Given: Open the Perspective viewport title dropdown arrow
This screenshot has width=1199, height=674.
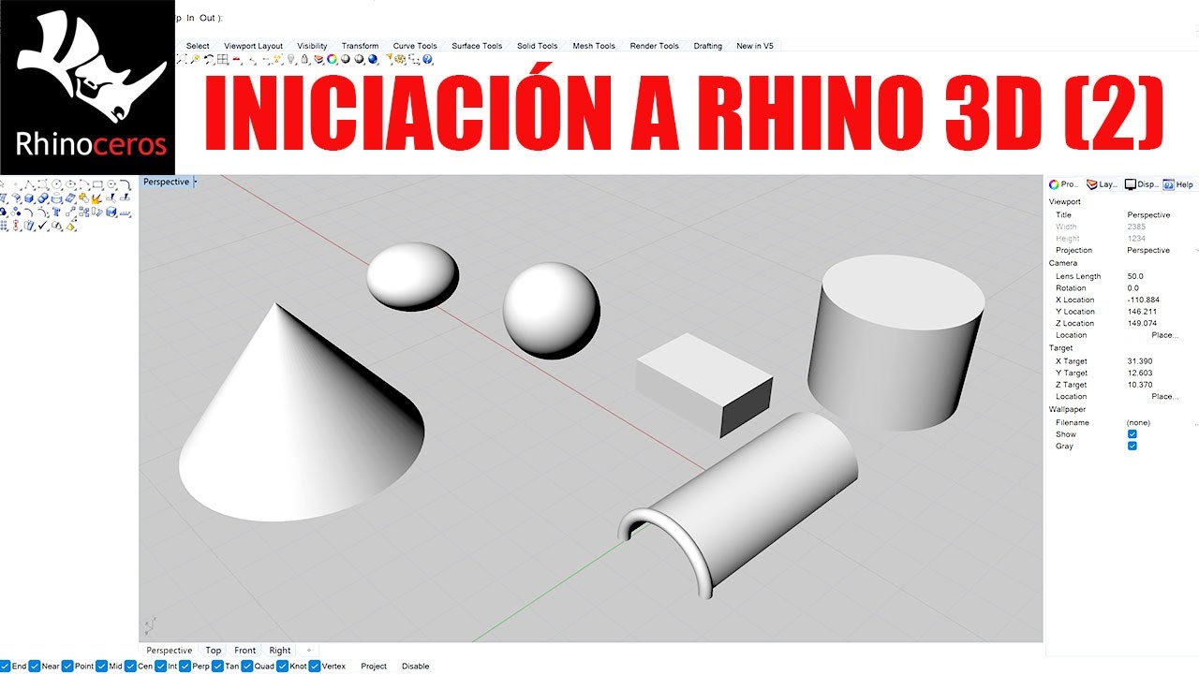Looking at the screenshot, I should coord(195,182).
